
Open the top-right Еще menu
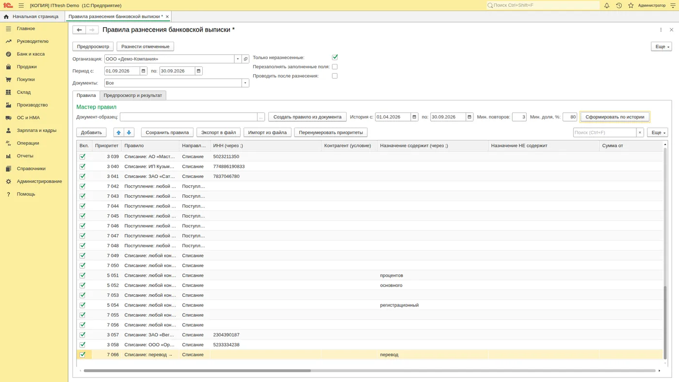661,47
